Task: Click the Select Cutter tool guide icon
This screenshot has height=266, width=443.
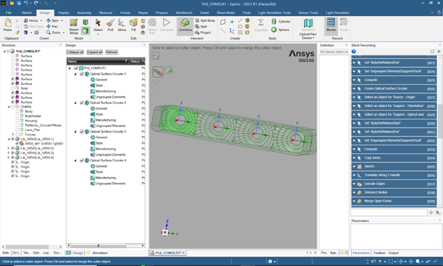Action: [x=158, y=72]
